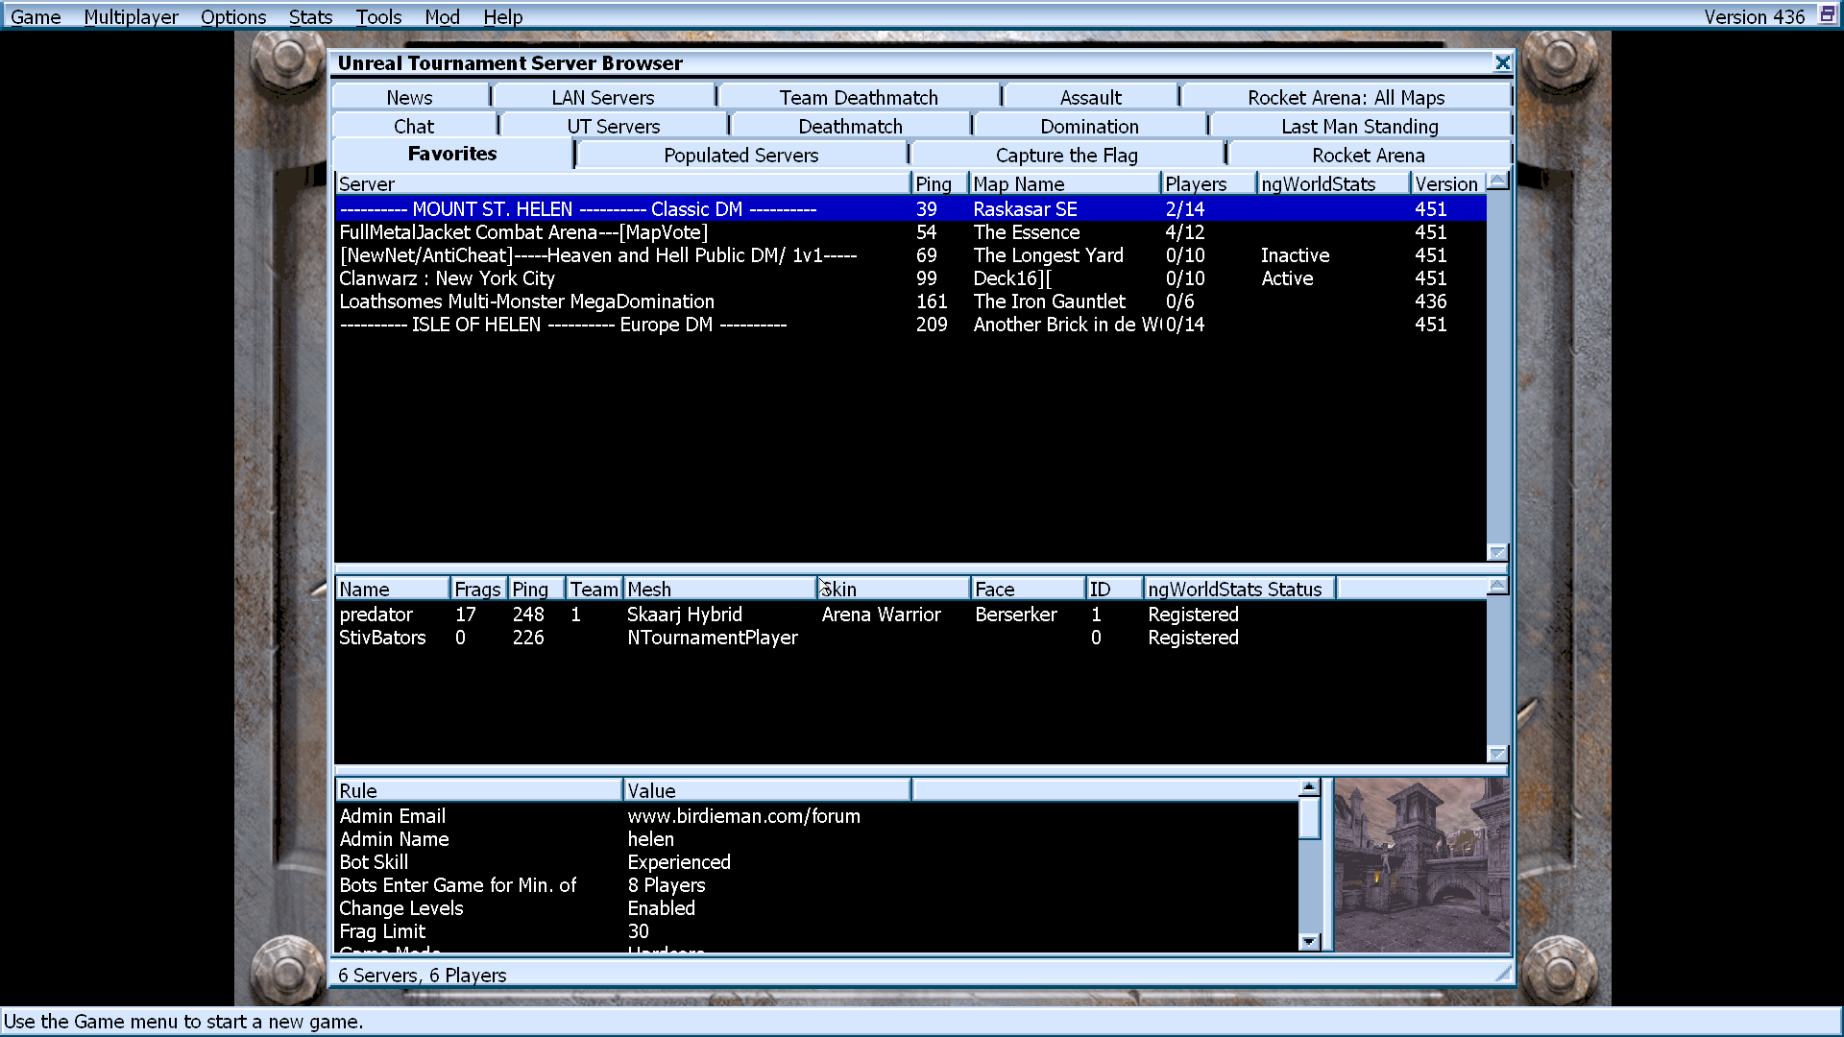Open the Capture the Flag tab
The width and height of the screenshot is (1844, 1037).
1066,155
